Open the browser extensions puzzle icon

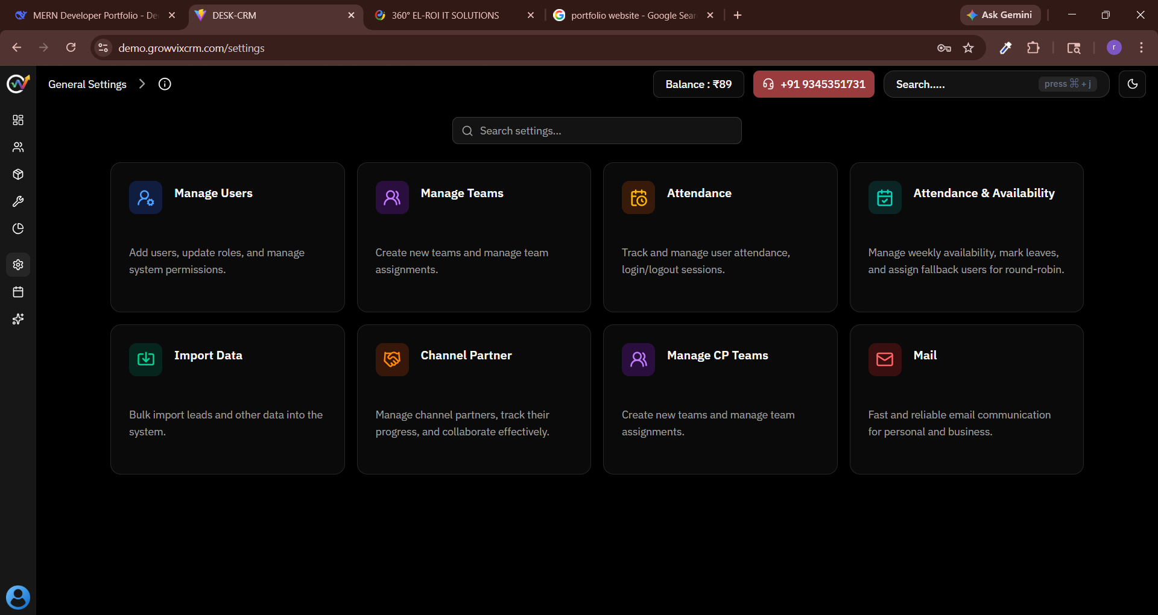(x=1033, y=48)
